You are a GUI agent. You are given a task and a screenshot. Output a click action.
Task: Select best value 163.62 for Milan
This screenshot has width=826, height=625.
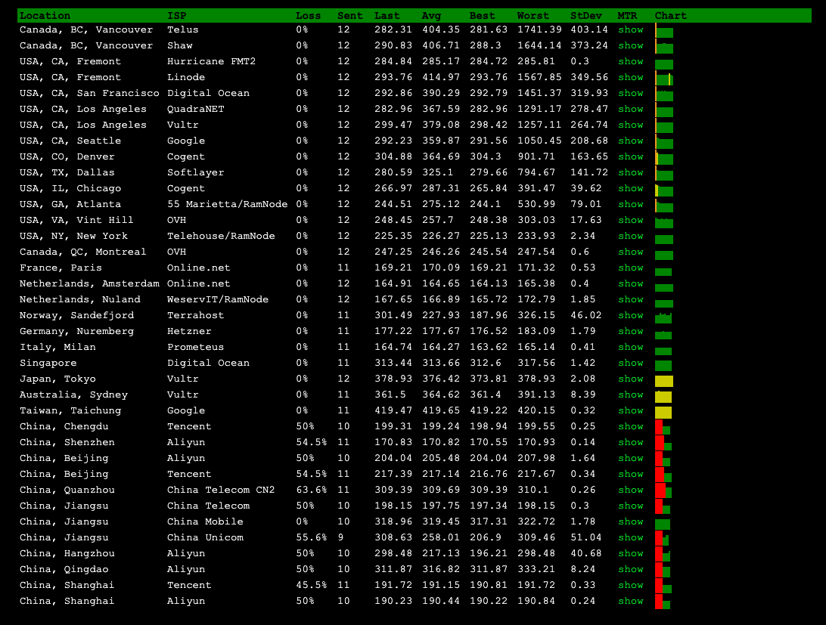point(489,347)
